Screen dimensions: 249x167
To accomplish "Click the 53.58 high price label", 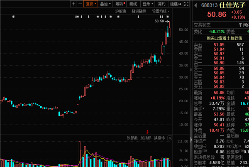I will (x=159, y=21).
